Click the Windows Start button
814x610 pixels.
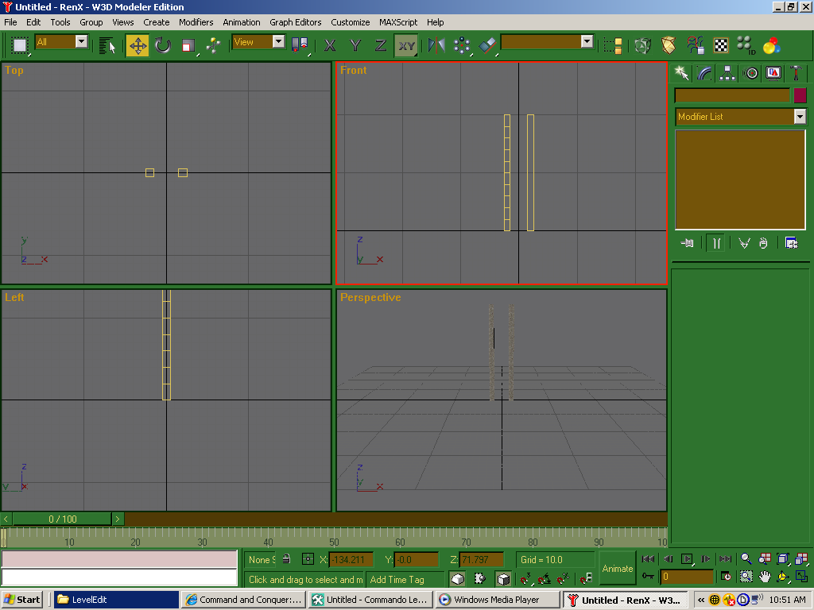tap(22, 600)
